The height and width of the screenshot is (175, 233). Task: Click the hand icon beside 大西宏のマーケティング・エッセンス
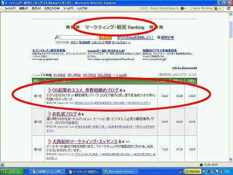pos(49,141)
